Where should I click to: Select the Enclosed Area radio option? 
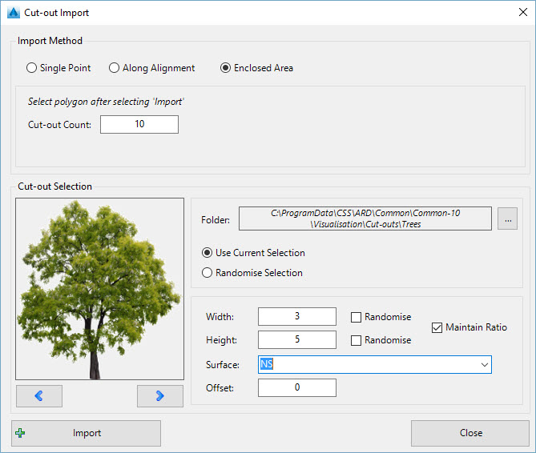pos(226,68)
